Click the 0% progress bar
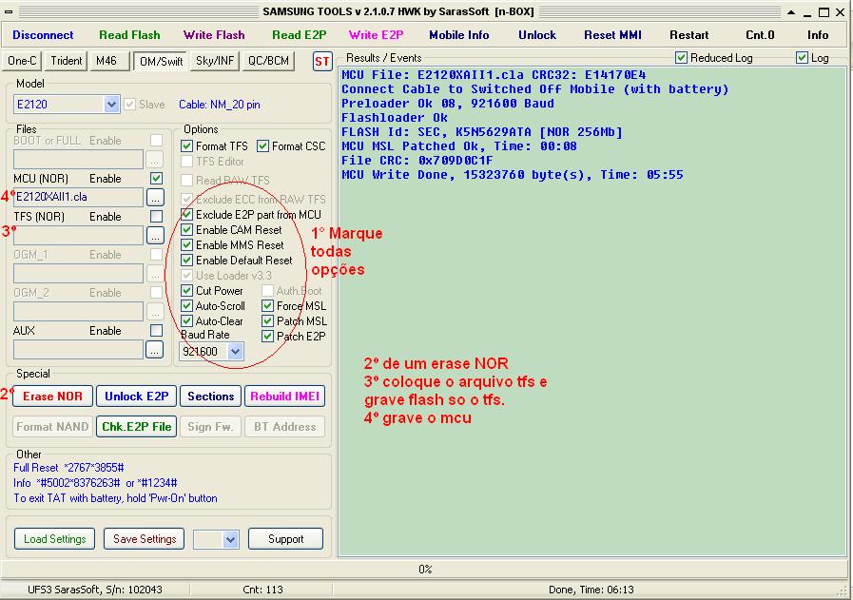The image size is (853, 600). [424, 570]
